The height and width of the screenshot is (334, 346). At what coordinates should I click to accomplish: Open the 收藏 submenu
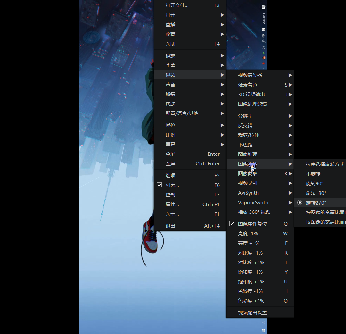pyautogui.click(x=190, y=34)
